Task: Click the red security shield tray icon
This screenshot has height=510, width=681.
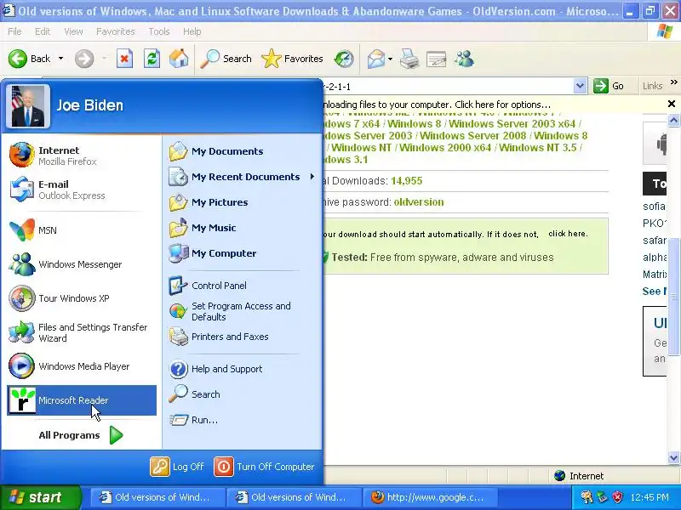Action: click(x=618, y=497)
